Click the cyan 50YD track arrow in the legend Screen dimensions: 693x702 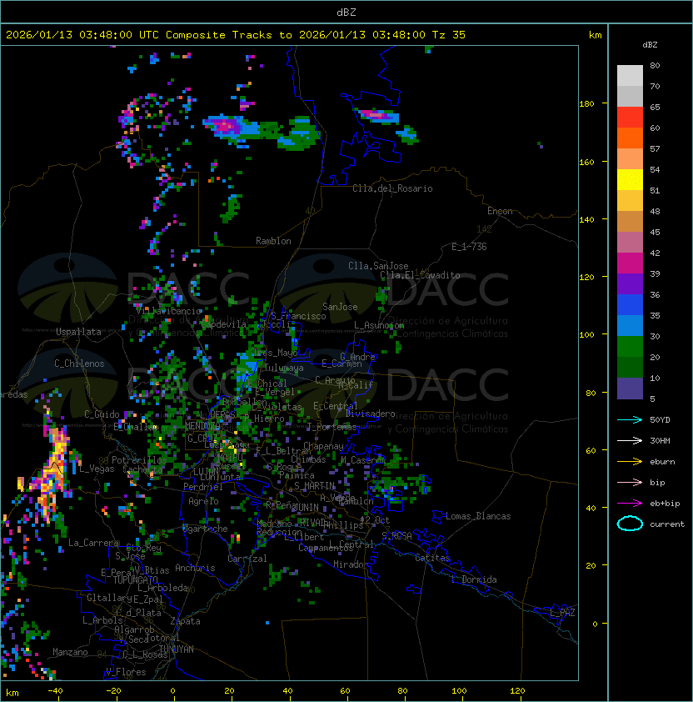630,420
